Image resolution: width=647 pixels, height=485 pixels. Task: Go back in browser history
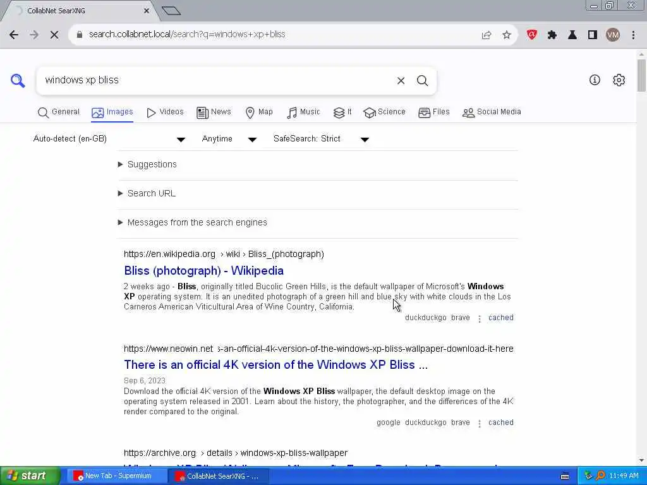tap(14, 35)
